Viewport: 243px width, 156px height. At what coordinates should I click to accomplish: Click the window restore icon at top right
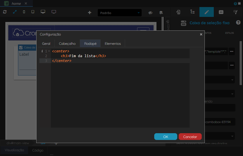click(x=240, y=3)
